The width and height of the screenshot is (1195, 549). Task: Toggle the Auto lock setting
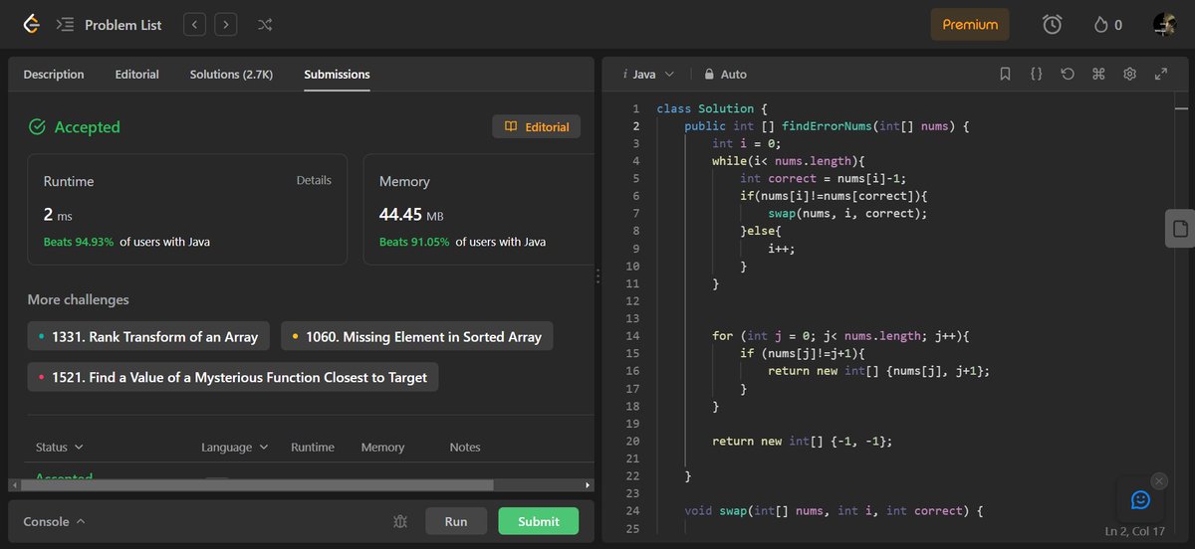(725, 75)
